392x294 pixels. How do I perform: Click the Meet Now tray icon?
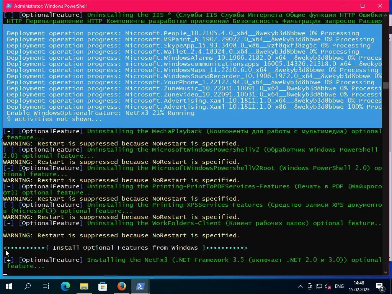pos(310,286)
